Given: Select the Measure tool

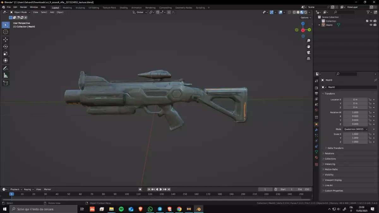Looking at the screenshot, I should (x=5, y=75).
